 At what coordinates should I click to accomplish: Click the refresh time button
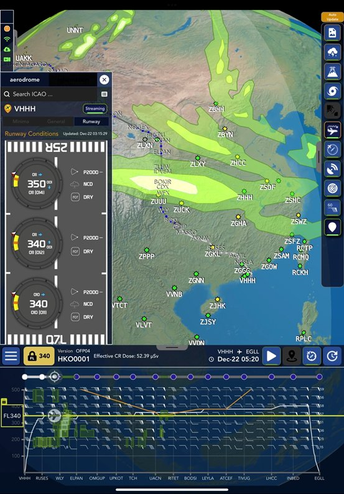332,356
